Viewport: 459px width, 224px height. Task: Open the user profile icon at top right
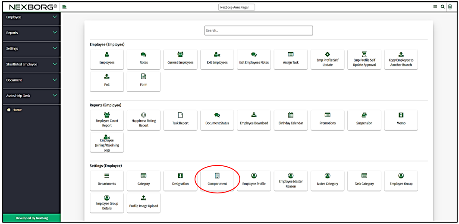point(450,7)
